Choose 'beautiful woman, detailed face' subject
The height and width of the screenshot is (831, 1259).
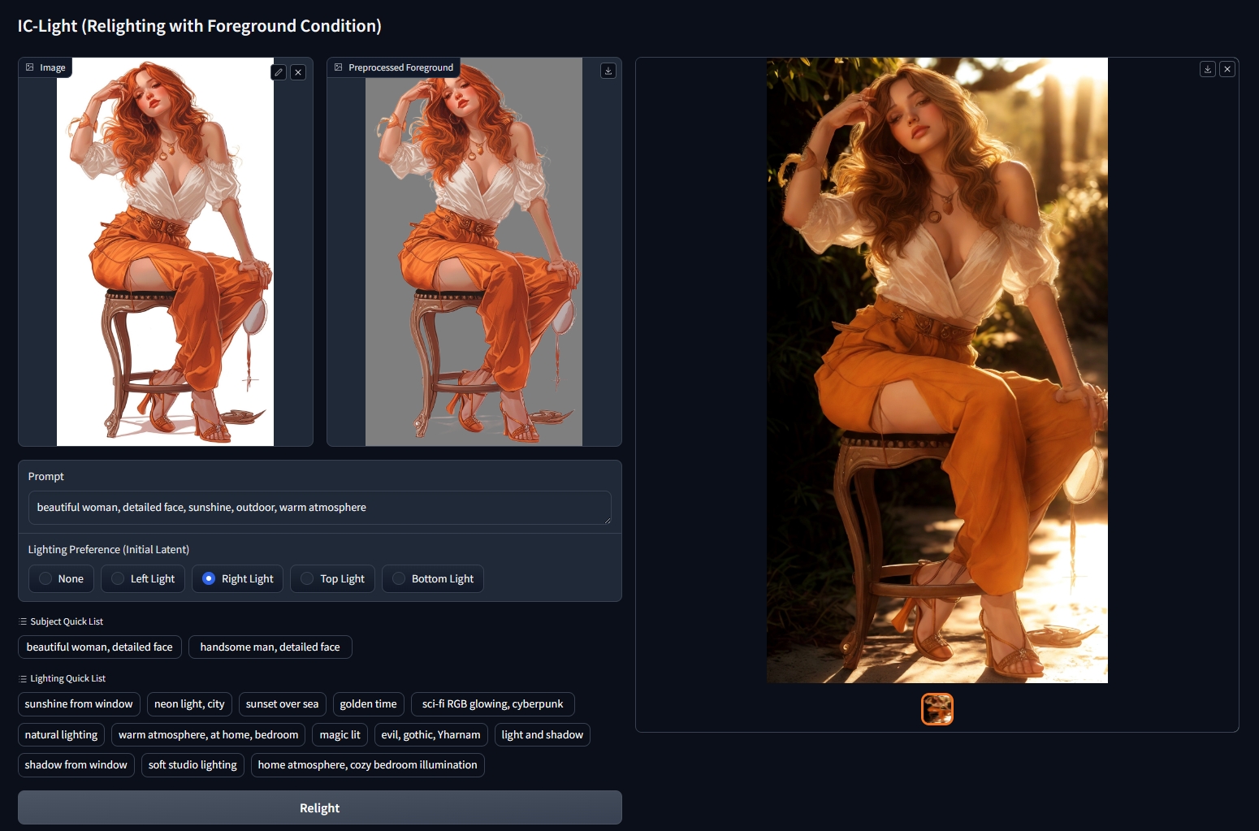[99, 647]
